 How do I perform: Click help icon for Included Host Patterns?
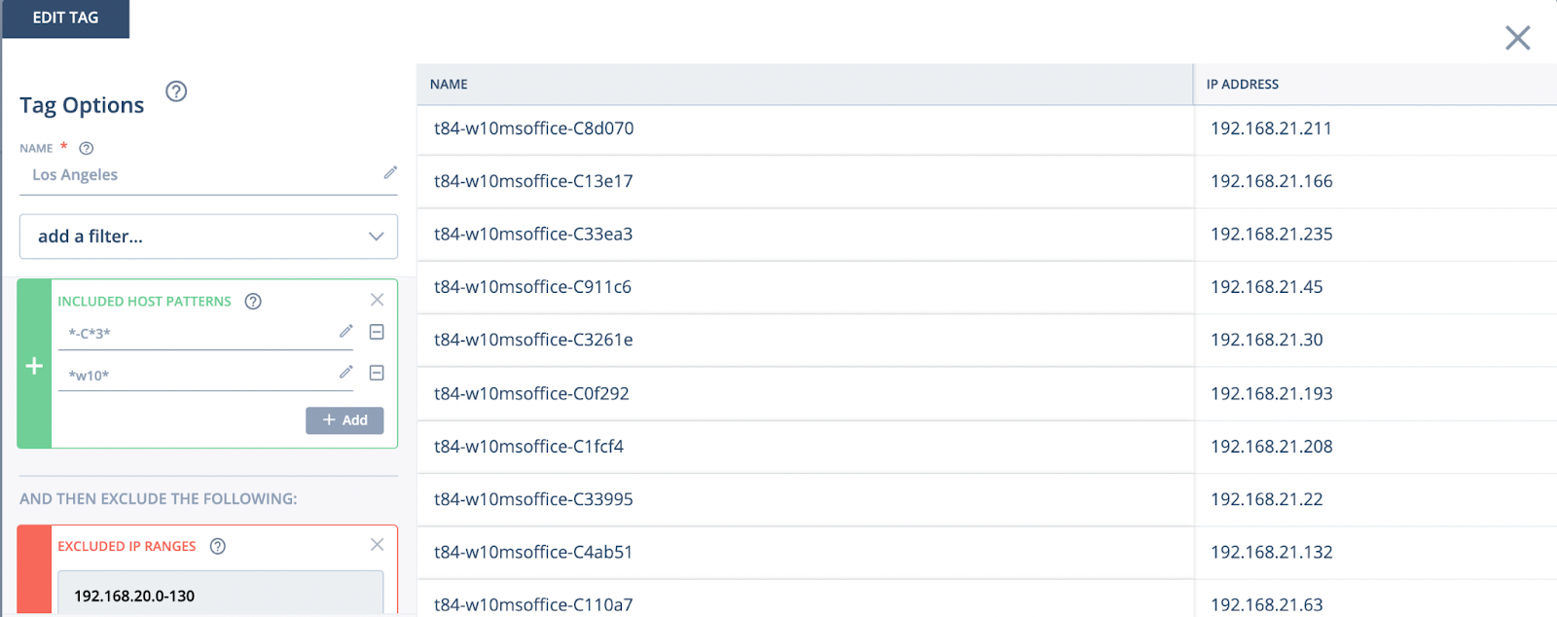(253, 302)
